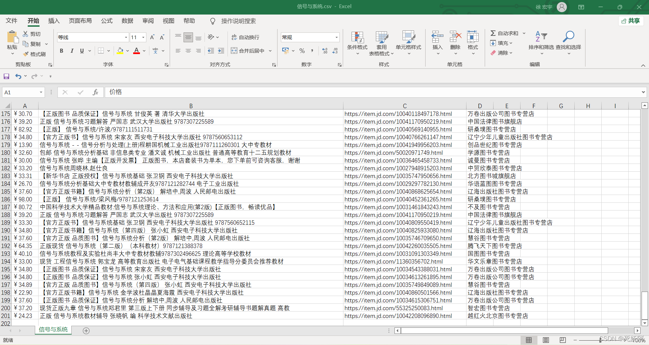Open the 文件 (File) tab
The width and height of the screenshot is (649, 345).
(x=11, y=21)
